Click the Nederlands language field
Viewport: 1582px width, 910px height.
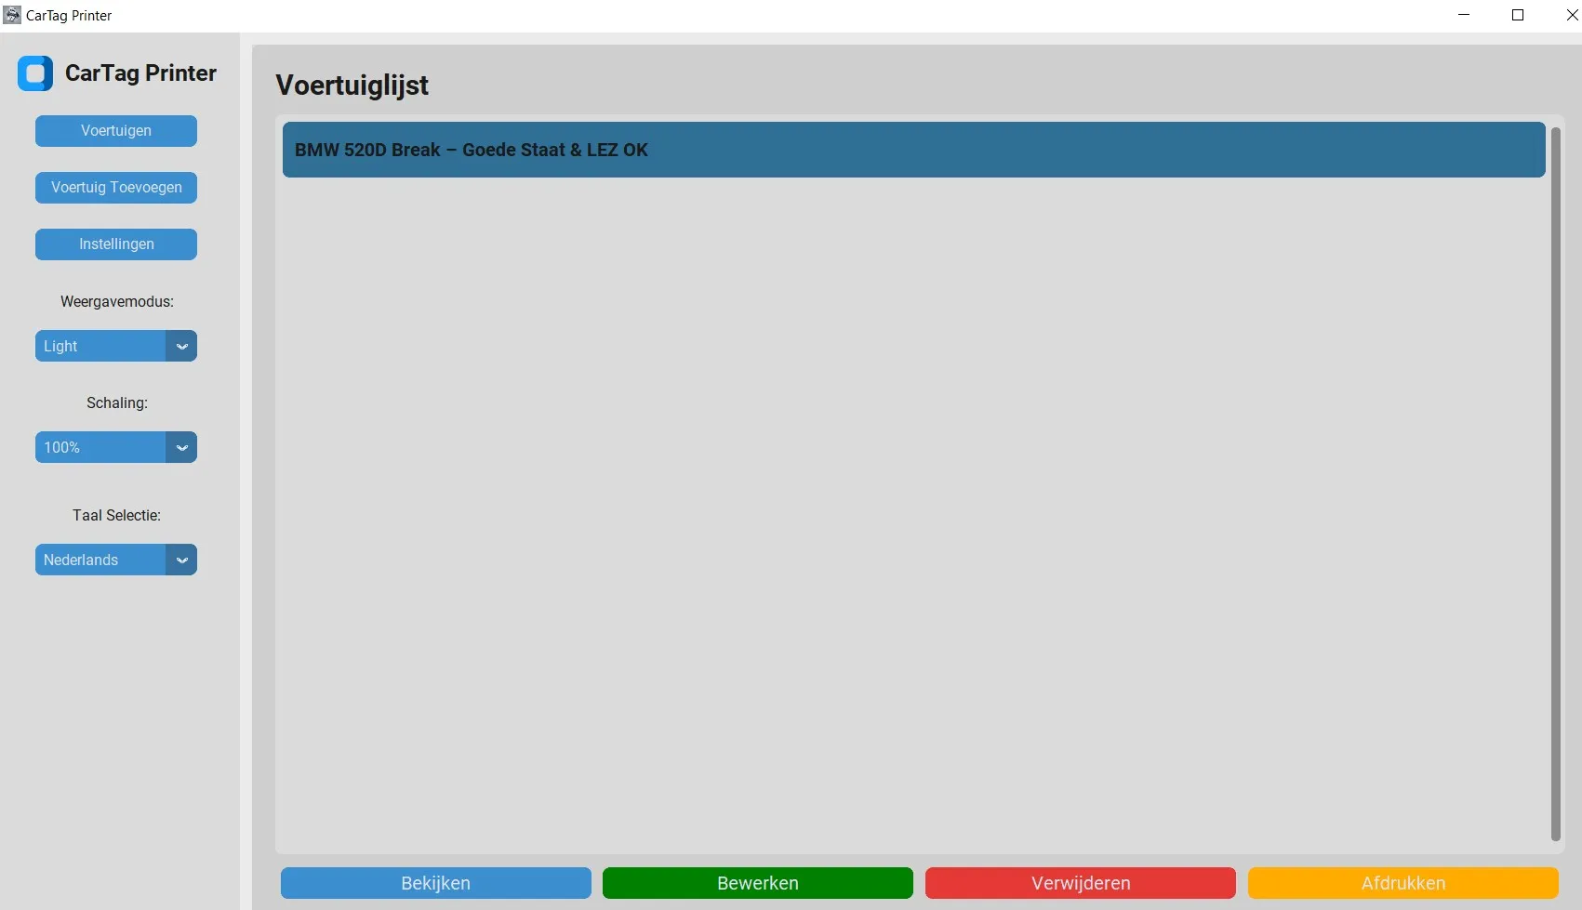(x=100, y=560)
